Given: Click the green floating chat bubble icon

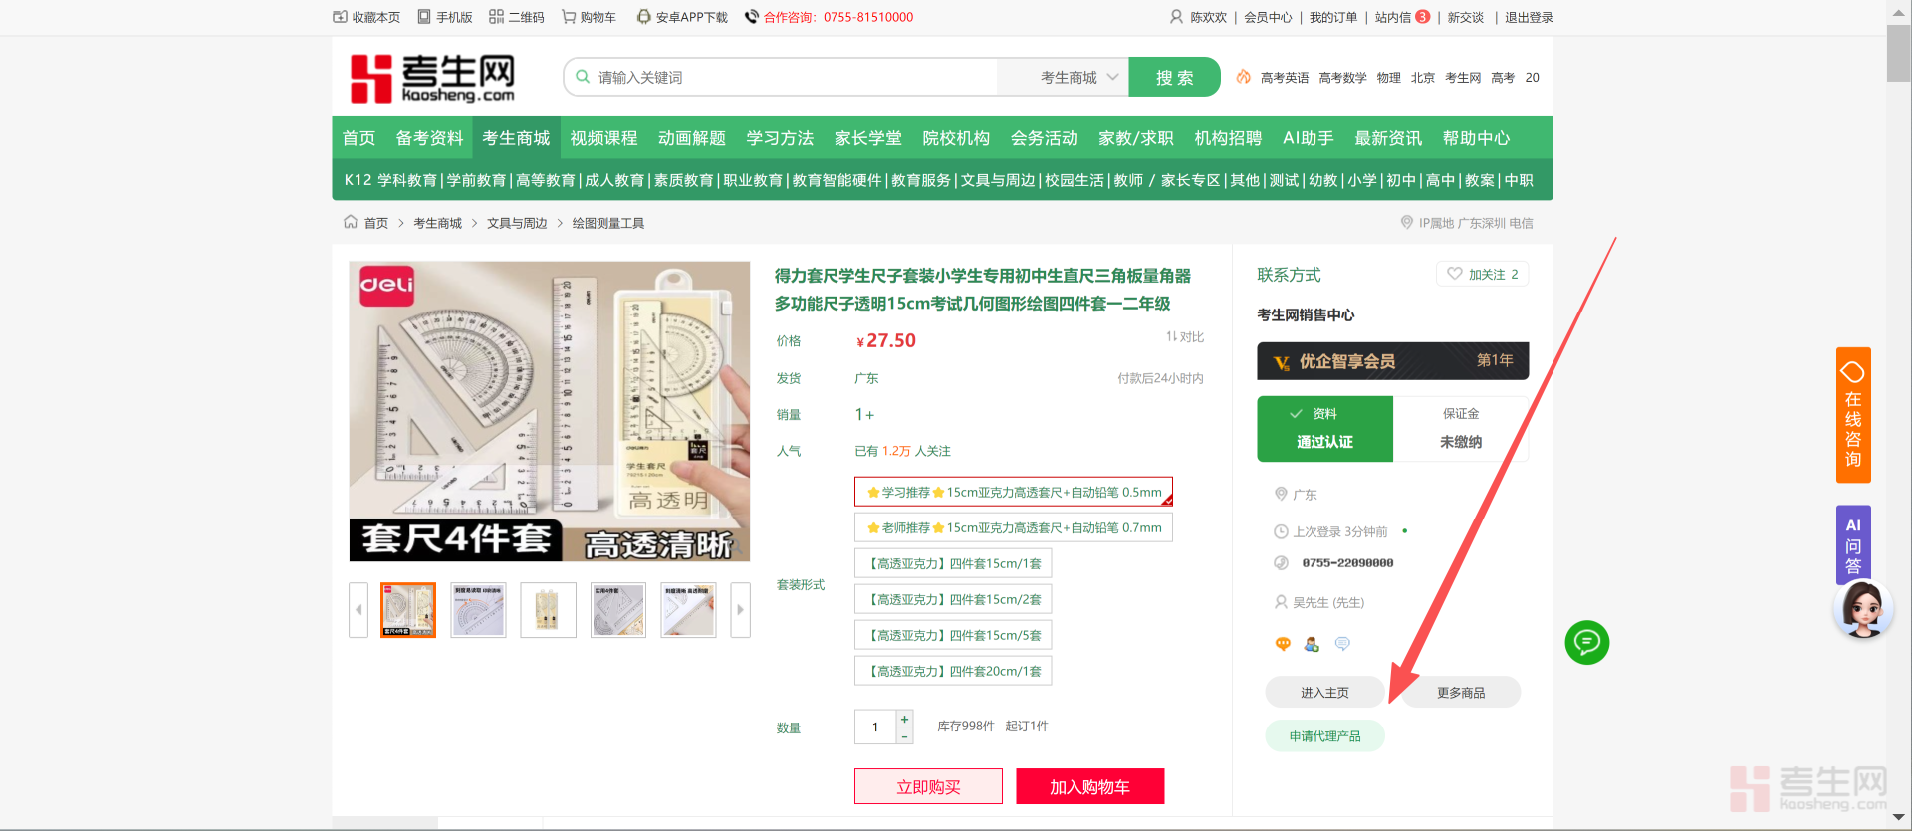Looking at the screenshot, I should pyautogui.click(x=1586, y=643).
